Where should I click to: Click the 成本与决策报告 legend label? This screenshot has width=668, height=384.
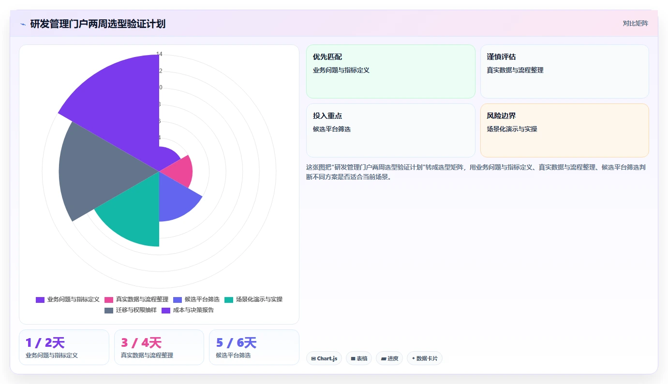tap(193, 310)
